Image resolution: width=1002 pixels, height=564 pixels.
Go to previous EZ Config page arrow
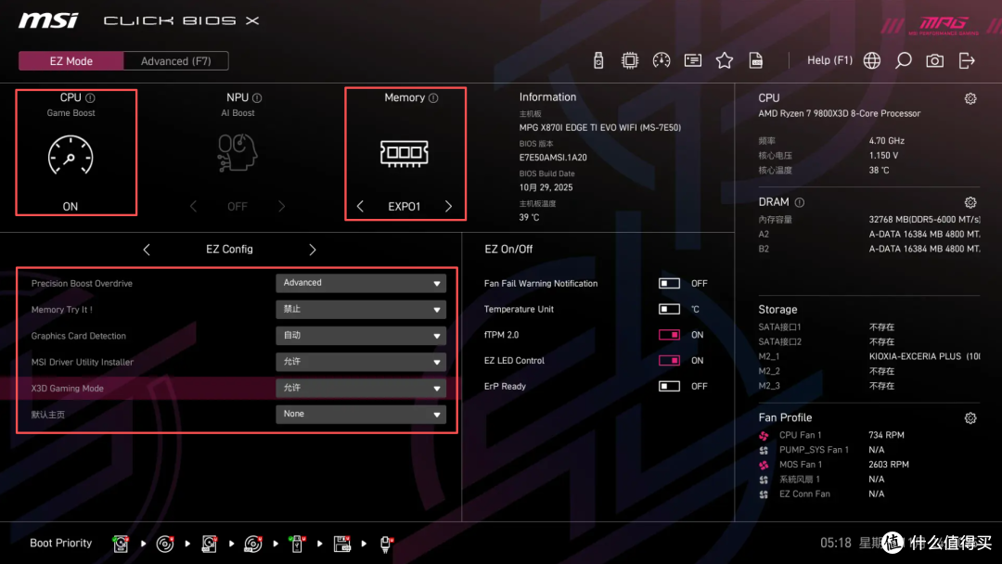pos(147,250)
